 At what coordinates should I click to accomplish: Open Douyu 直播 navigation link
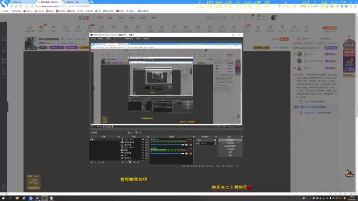point(110,17)
